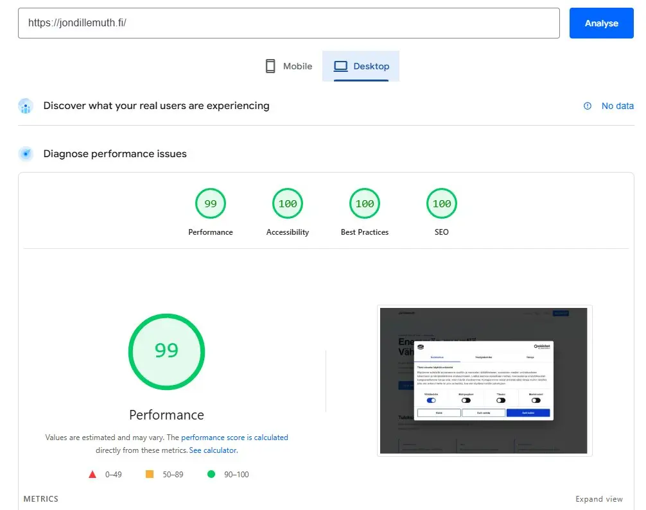Viewport: 646px width, 510px height.
Task: Click the performance score is calculated link
Action: point(234,437)
